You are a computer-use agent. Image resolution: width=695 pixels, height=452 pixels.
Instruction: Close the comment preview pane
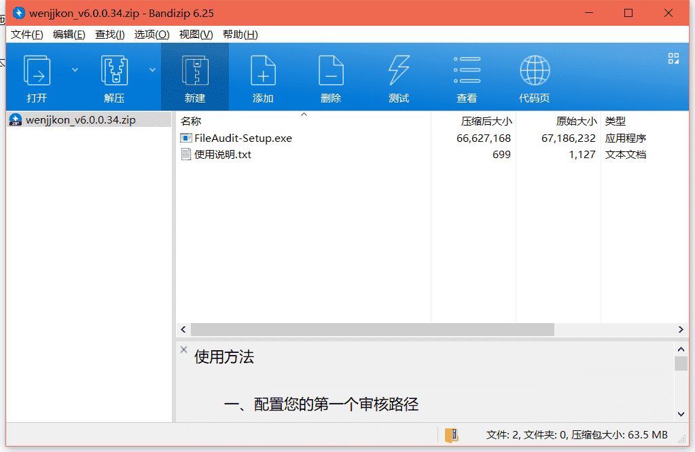(x=184, y=350)
